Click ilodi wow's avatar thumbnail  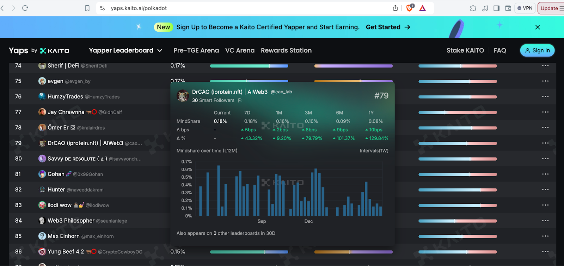click(x=42, y=205)
